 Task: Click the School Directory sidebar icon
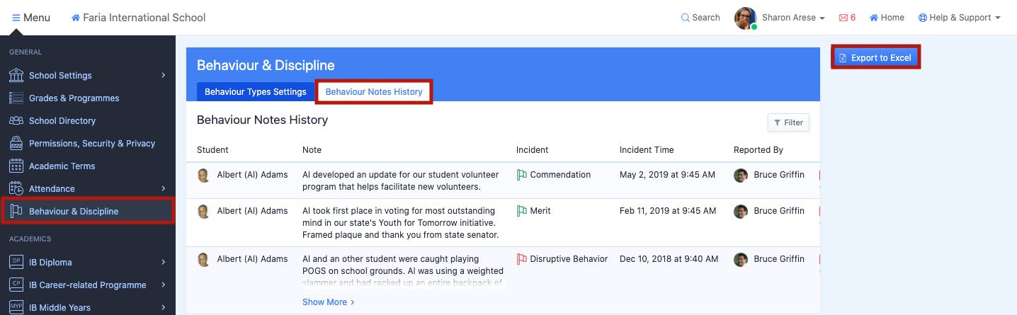pyautogui.click(x=16, y=121)
